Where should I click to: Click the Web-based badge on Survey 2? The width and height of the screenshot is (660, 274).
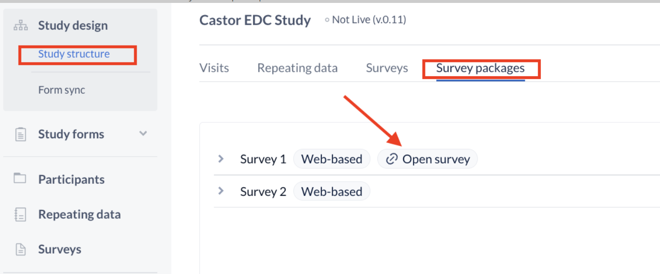click(x=332, y=192)
